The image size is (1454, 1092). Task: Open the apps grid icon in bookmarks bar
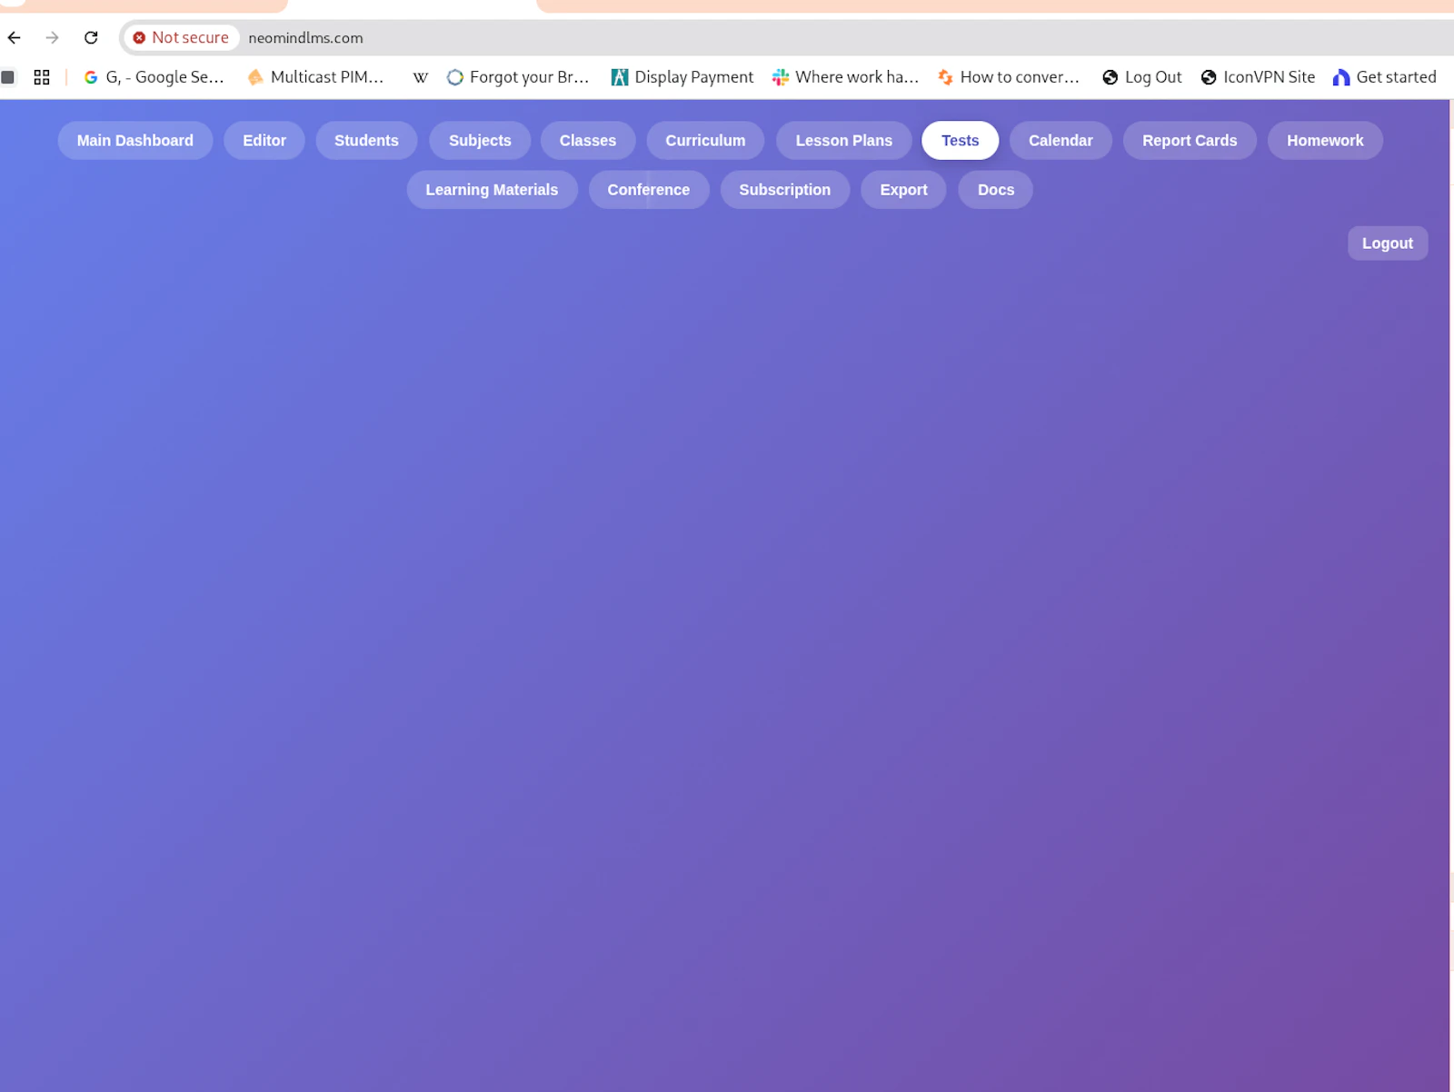tap(42, 77)
